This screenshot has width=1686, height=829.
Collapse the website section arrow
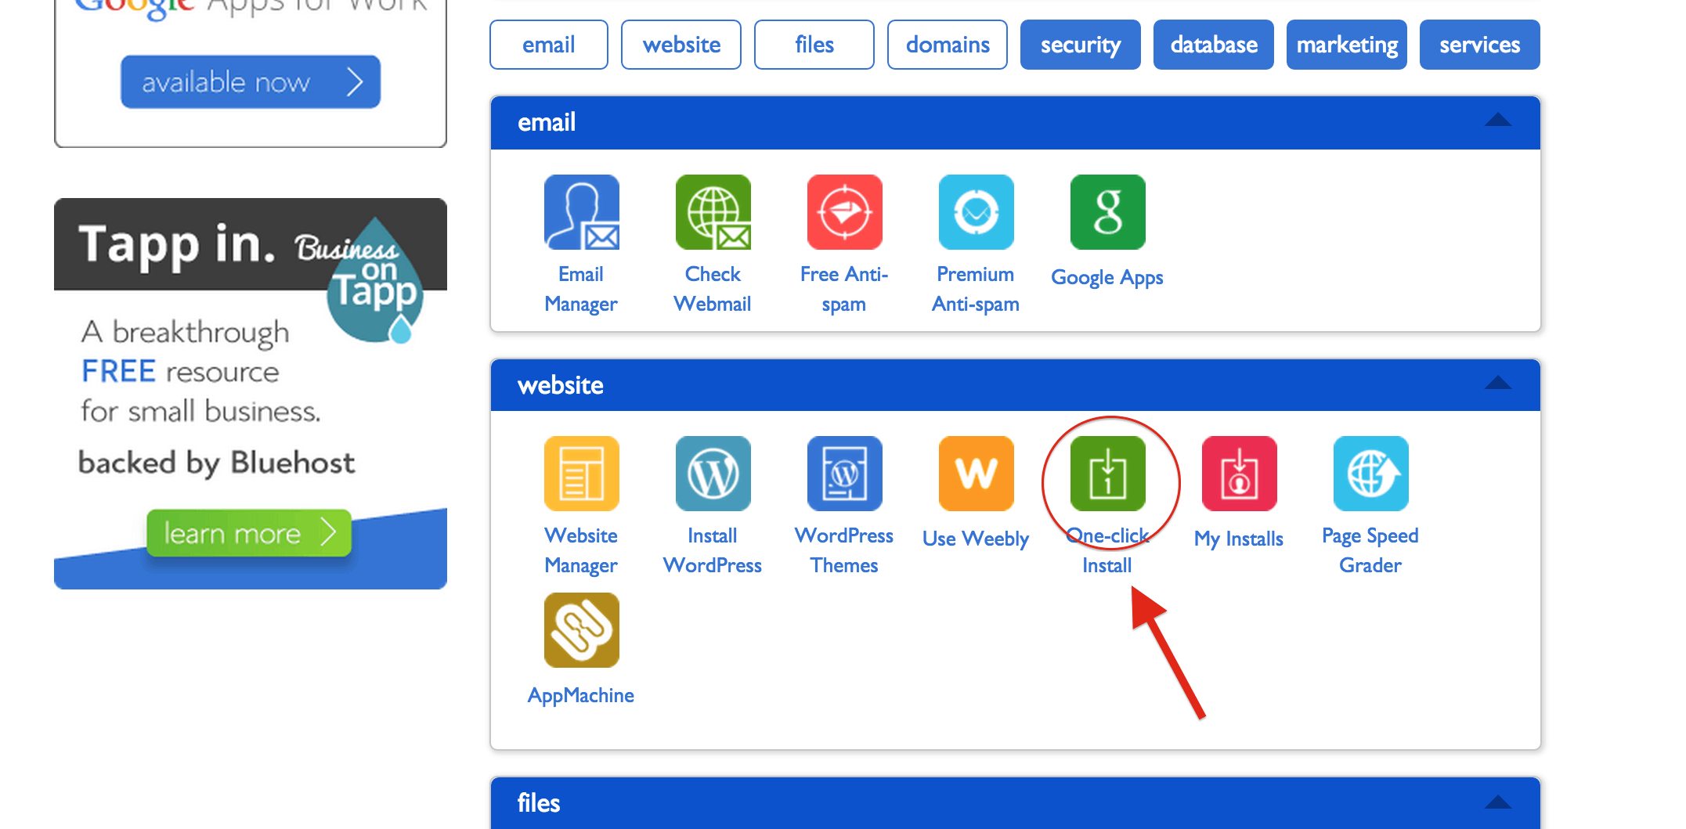(1498, 383)
